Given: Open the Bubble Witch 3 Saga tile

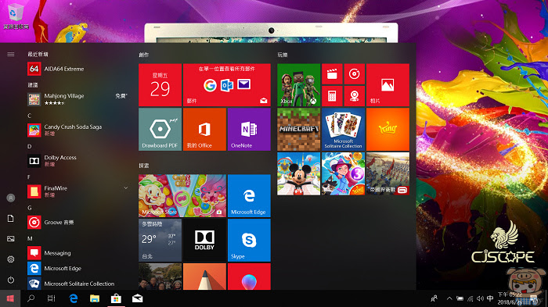Looking at the screenshot, I should point(343,173).
